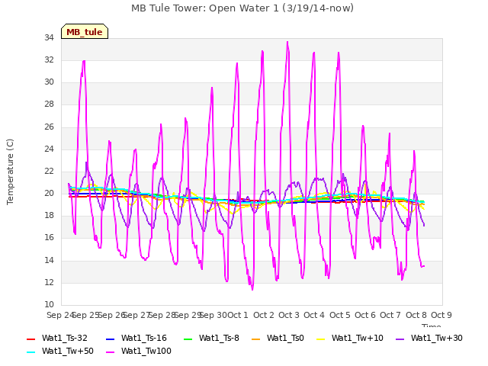The height and width of the screenshot is (366, 488).
Task: Click the 18 y-axis tick label
Action: point(49,215)
